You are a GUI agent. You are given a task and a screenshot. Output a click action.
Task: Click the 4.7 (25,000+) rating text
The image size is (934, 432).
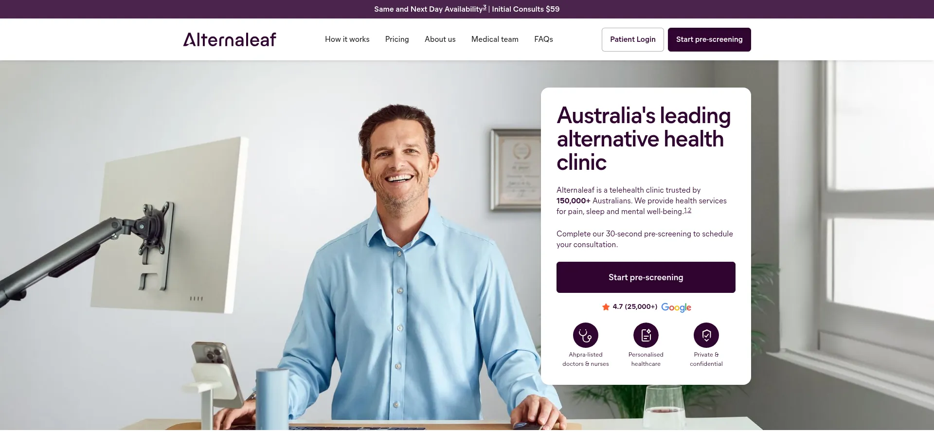coord(635,306)
